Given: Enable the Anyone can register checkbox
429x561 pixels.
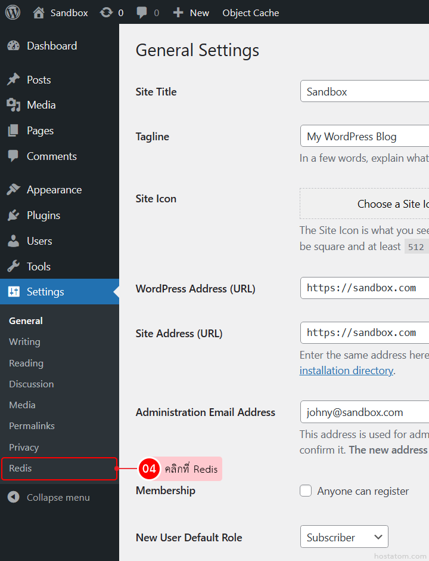Looking at the screenshot, I should click(306, 491).
